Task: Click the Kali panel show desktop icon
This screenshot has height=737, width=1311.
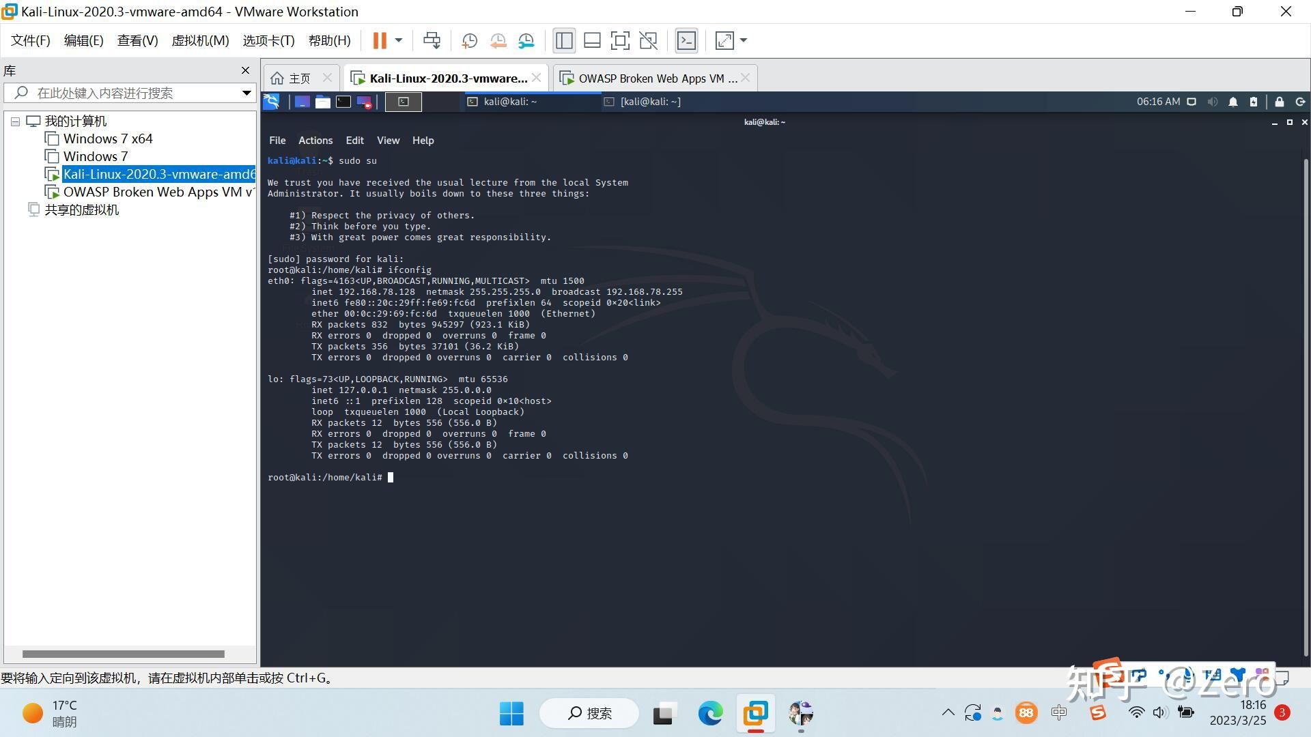Action: (302, 102)
